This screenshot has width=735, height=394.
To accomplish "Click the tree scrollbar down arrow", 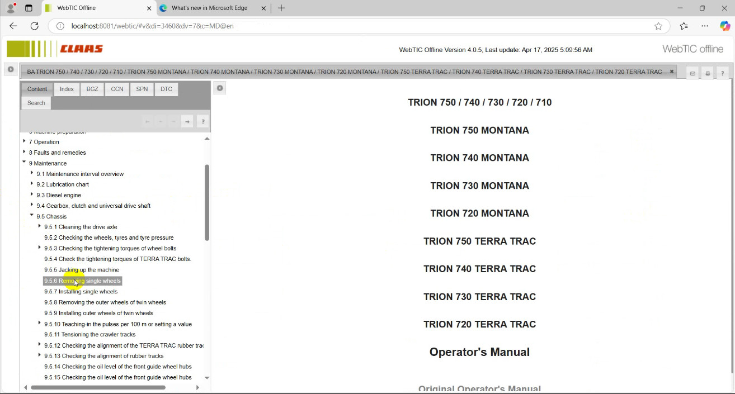I will [x=207, y=378].
